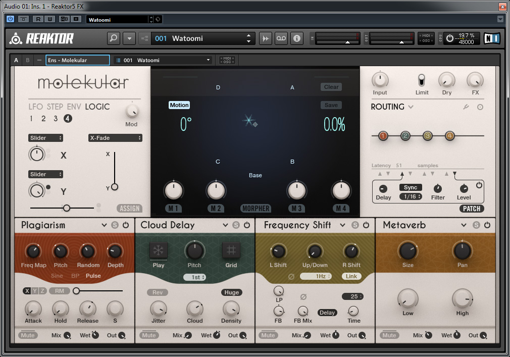Toggle the Limit switch
510x357 pixels.
tap(422, 80)
